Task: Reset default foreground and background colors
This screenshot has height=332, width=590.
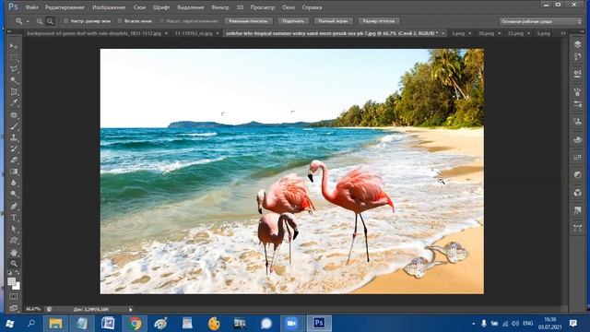Action: (x=10, y=273)
